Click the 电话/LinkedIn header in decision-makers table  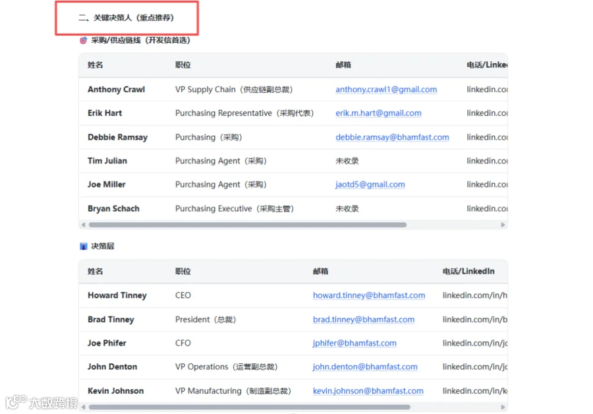[x=468, y=272]
